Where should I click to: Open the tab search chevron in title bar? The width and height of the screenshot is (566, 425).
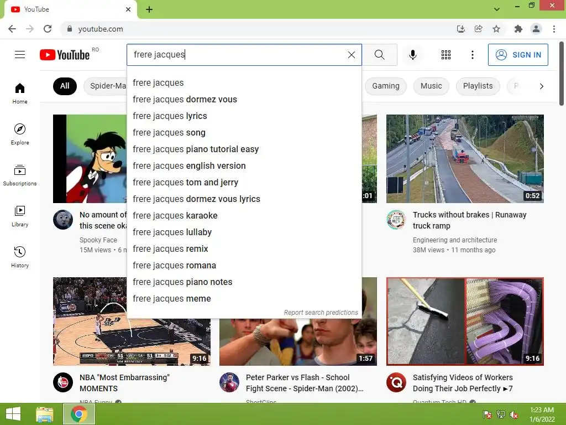click(497, 9)
